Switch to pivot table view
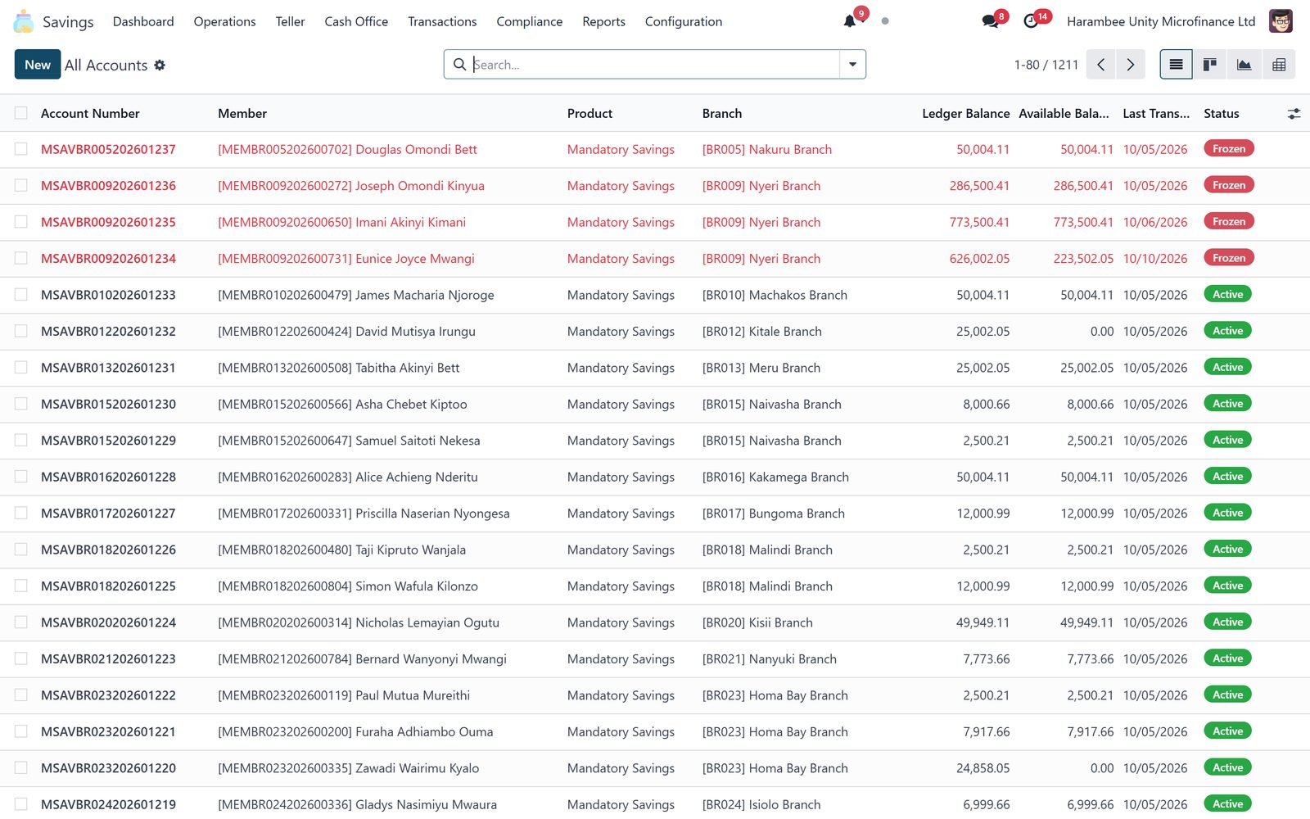 [x=1278, y=65]
